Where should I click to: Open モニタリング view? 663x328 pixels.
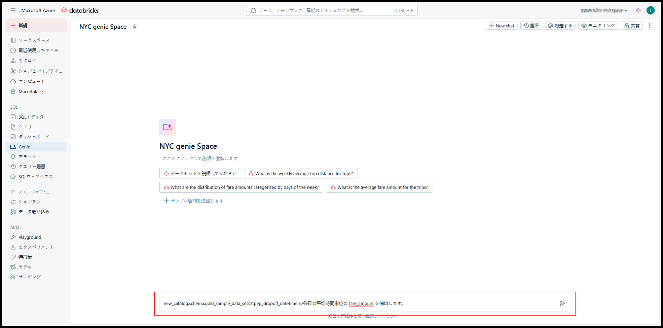598,26
